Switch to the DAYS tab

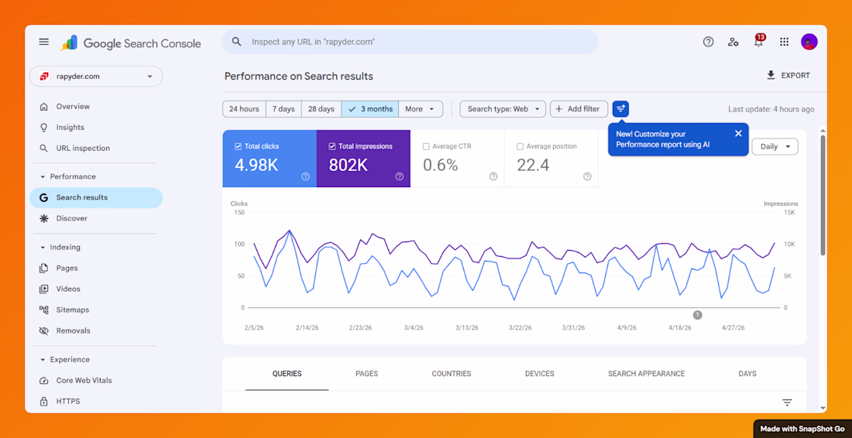(x=747, y=374)
